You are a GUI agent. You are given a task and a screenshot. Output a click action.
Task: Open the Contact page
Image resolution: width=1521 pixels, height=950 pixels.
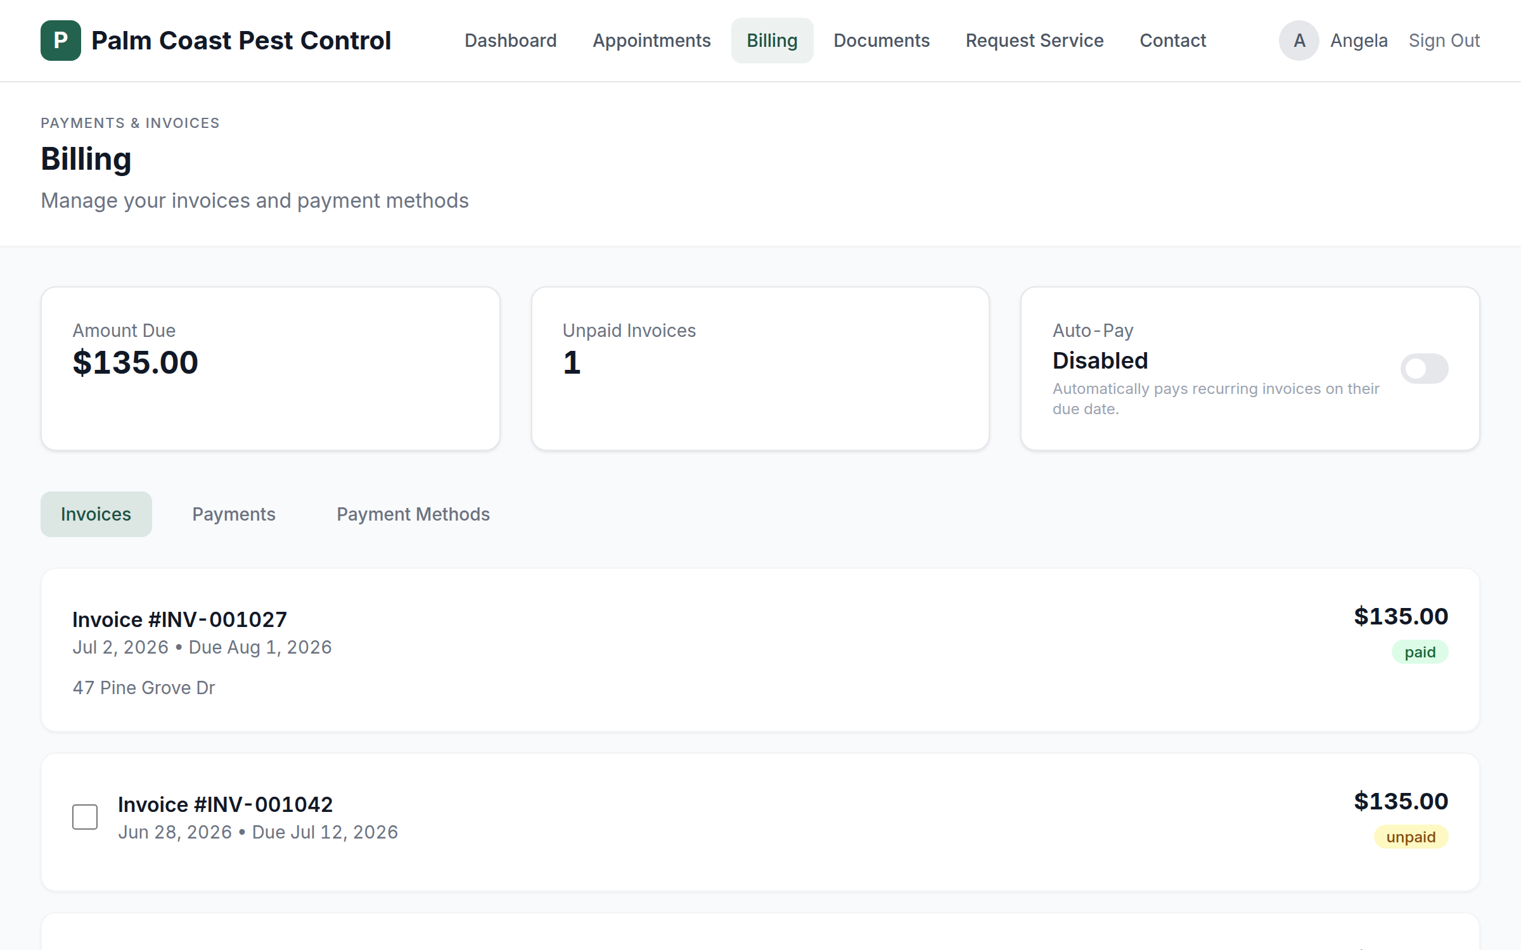pyautogui.click(x=1172, y=41)
